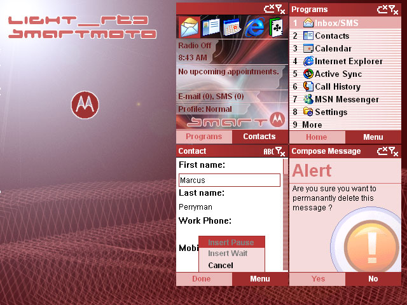Click the antenna signal icon on the home screen
The height and width of the screenshot is (305, 407).
click(x=280, y=10)
